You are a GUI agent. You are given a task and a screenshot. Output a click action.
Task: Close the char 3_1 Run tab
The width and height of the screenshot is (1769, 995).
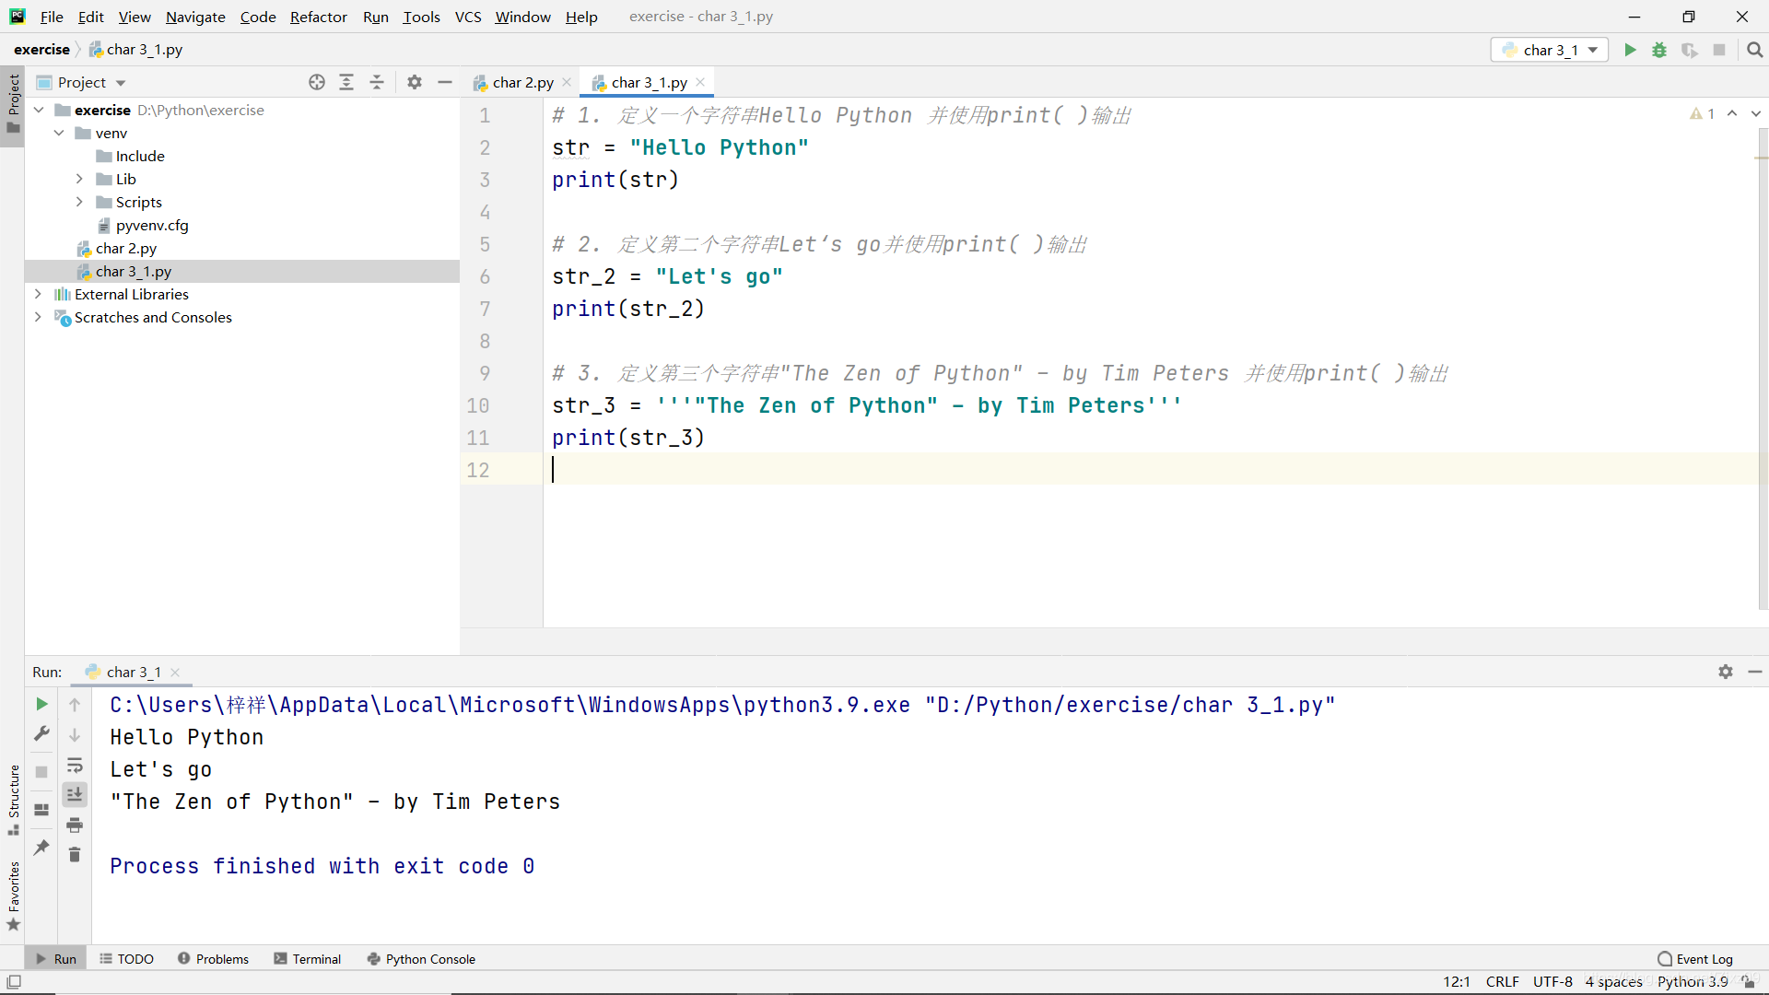[x=175, y=673]
